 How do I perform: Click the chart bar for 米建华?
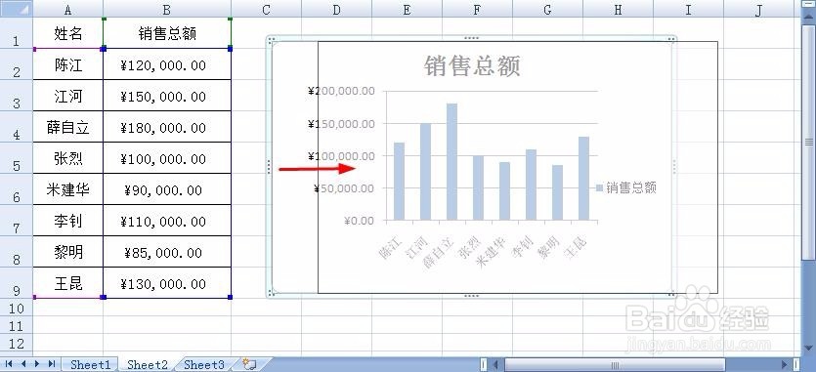coord(505,191)
